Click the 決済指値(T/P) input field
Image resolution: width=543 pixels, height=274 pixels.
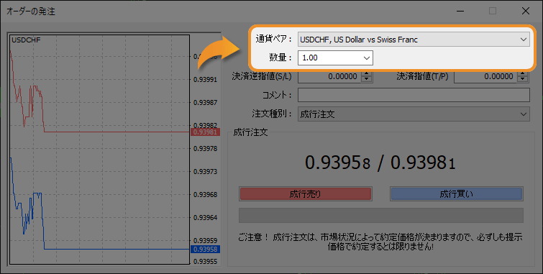pyautogui.click(x=485, y=76)
